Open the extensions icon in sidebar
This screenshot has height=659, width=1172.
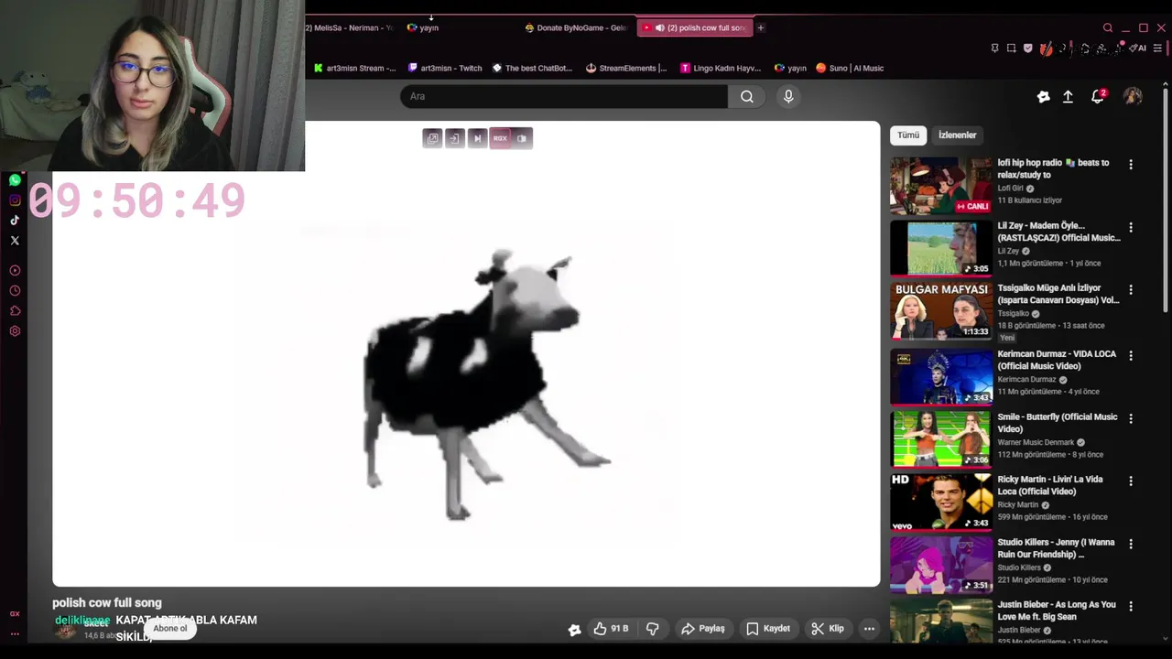click(15, 311)
